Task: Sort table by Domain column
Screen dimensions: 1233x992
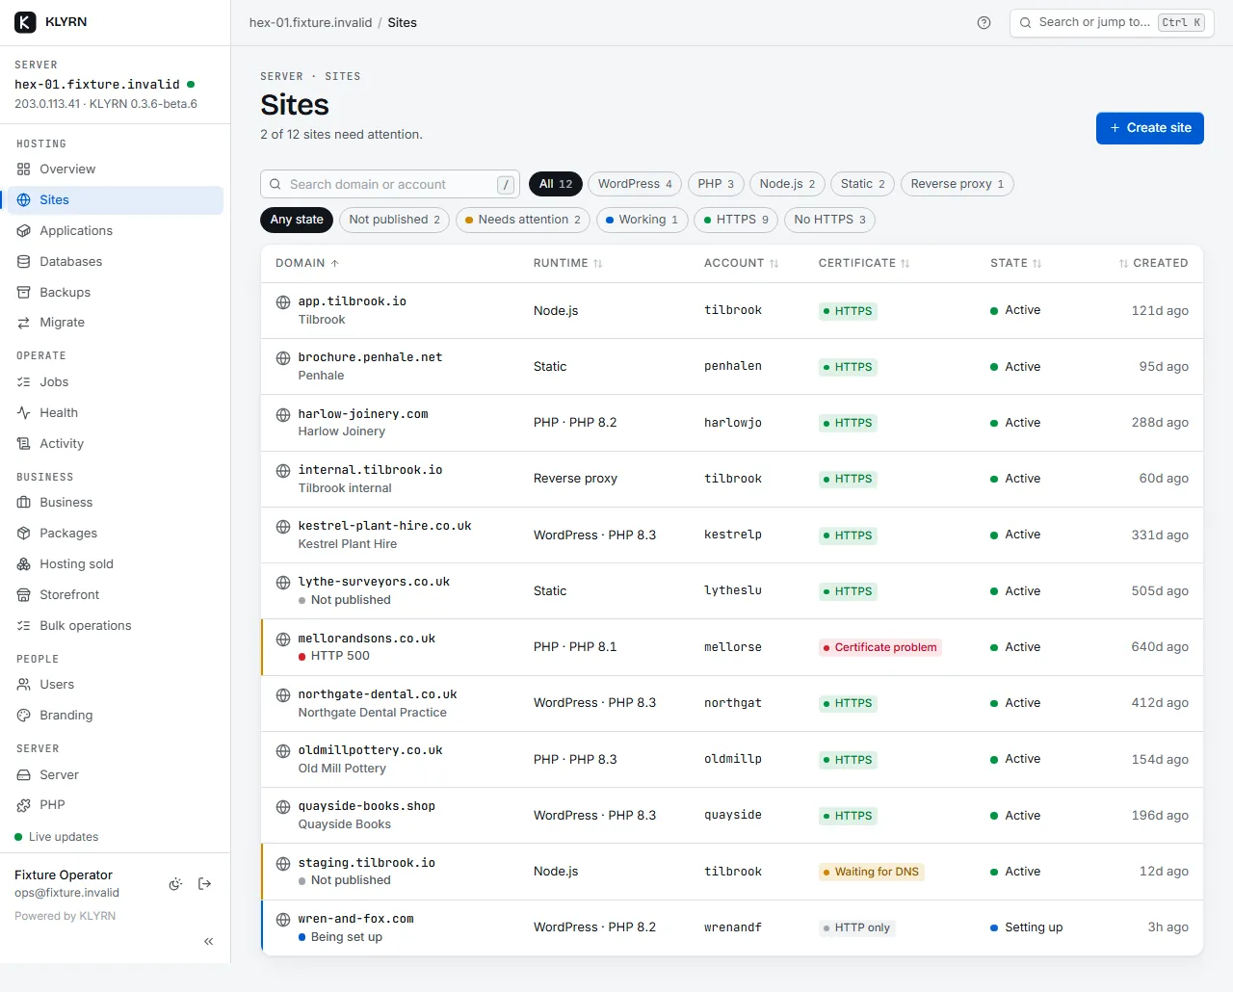Action: click(307, 263)
